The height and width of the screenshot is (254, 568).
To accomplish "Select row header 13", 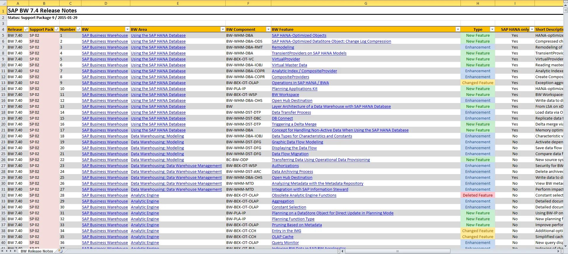I will click(x=3, y=83).
